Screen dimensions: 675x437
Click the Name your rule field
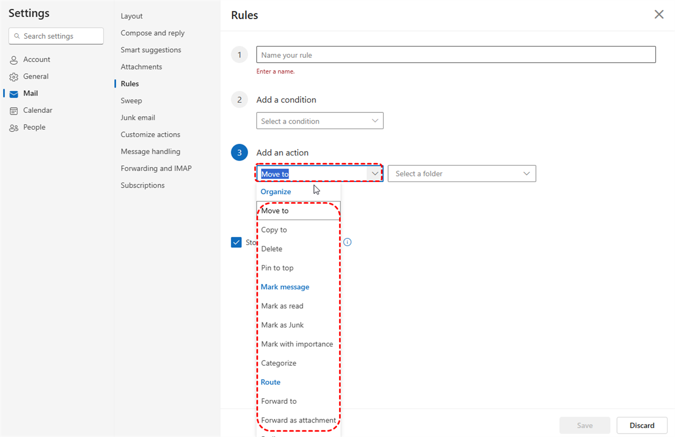pos(456,55)
